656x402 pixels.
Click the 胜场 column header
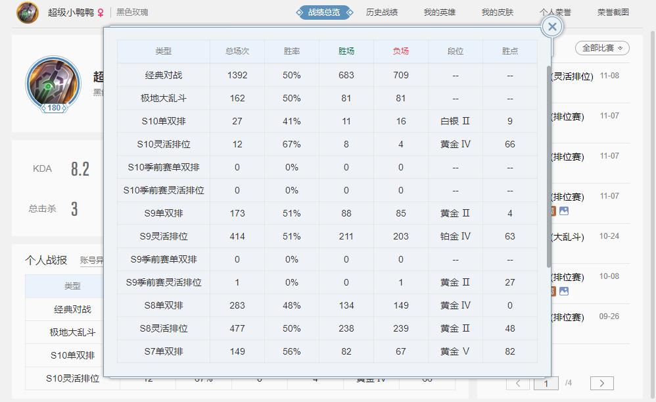(346, 51)
